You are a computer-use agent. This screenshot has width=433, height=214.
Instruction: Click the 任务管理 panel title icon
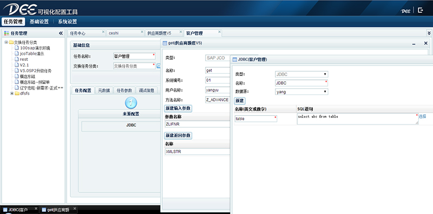tap(6, 33)
